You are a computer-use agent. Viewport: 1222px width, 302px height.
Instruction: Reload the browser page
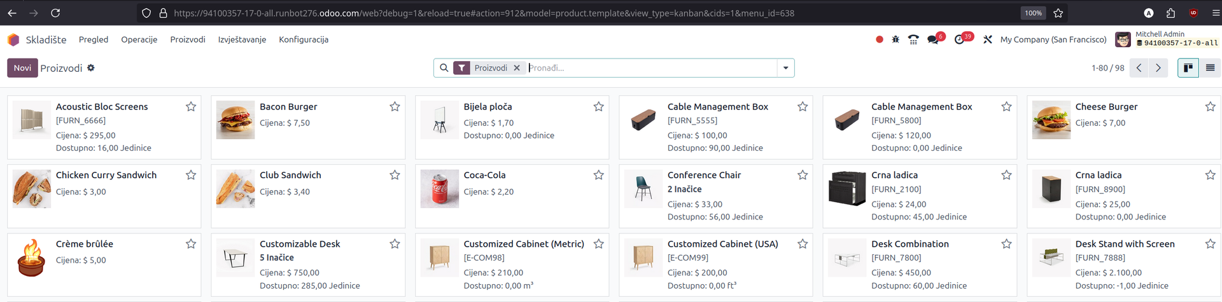point(55,13)
